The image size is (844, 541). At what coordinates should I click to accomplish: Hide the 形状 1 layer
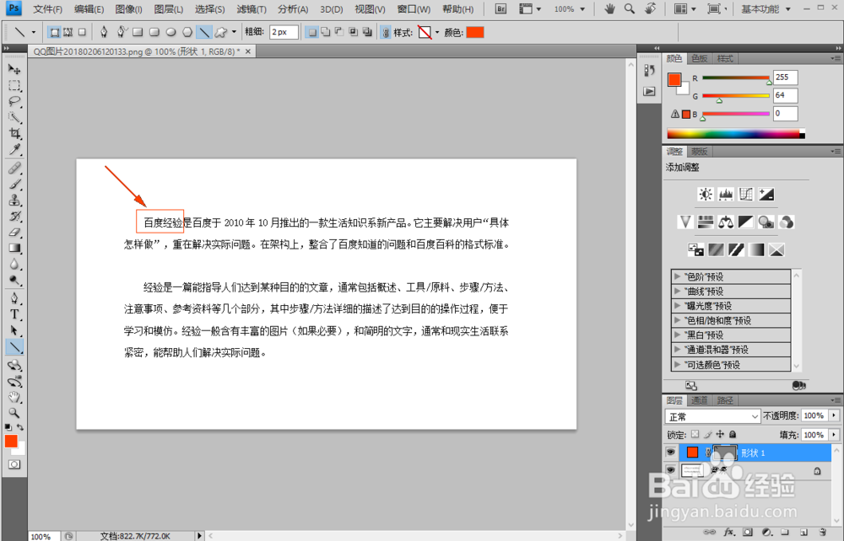[x=671, y=453]
